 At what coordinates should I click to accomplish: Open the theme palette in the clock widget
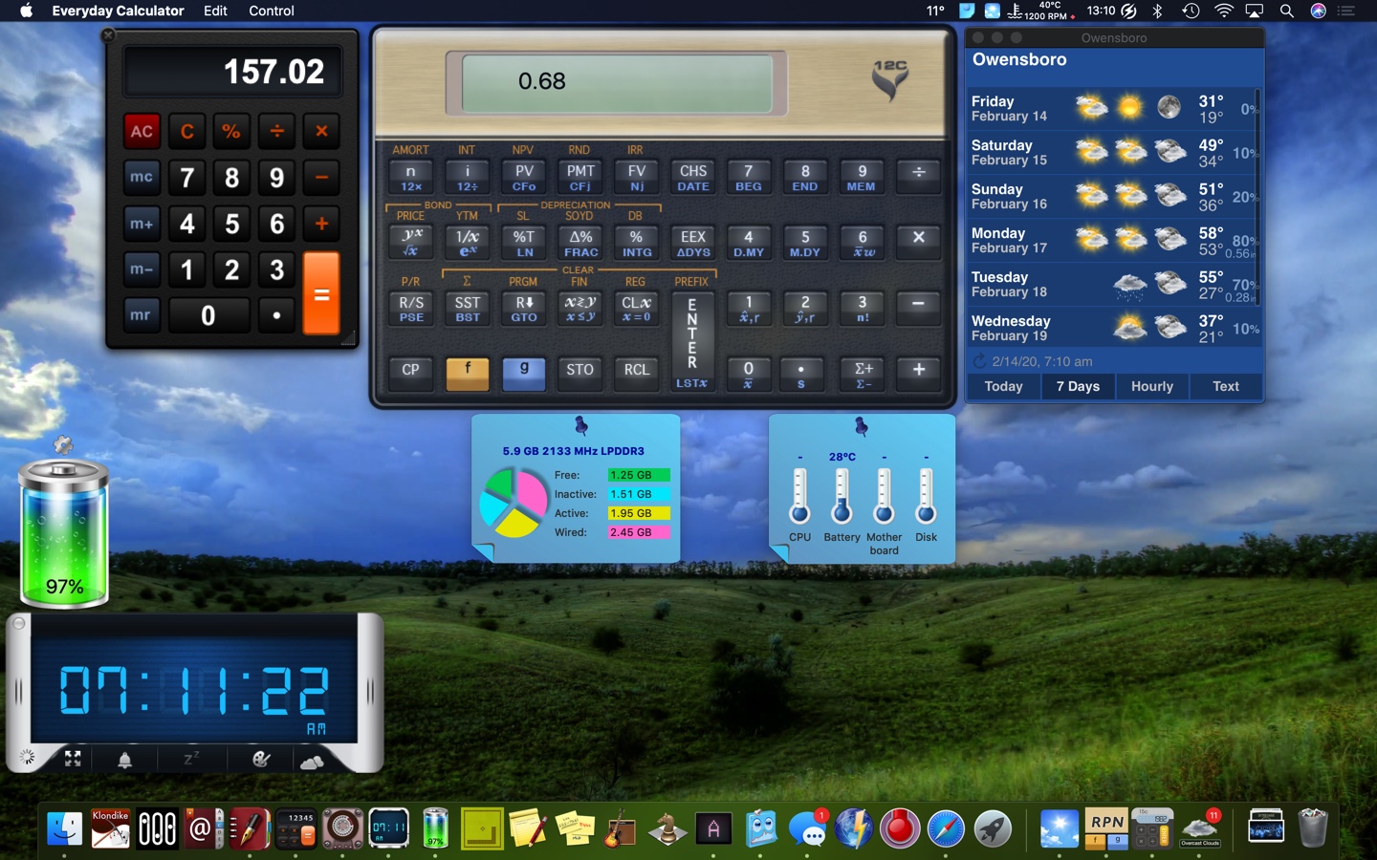(x=261, y=760)
